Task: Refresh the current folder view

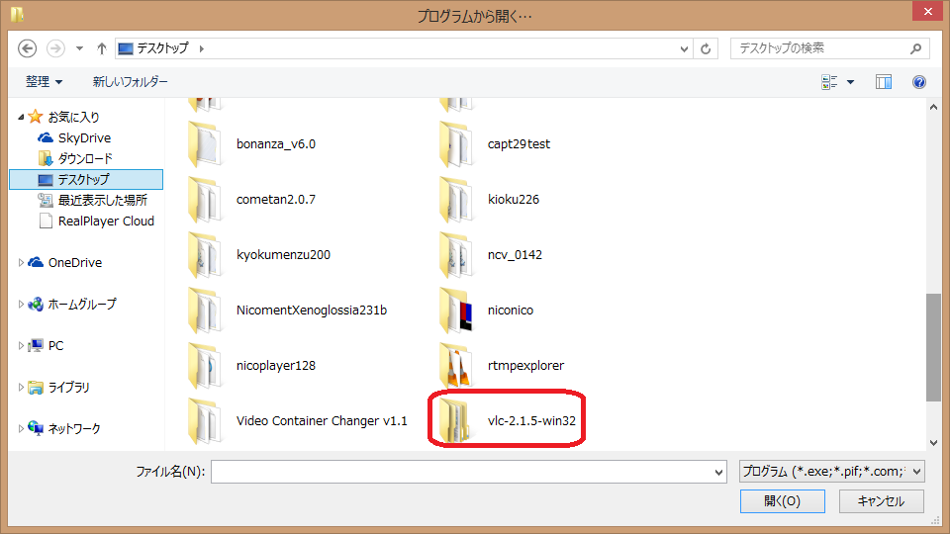Action: tap(706, 48)
